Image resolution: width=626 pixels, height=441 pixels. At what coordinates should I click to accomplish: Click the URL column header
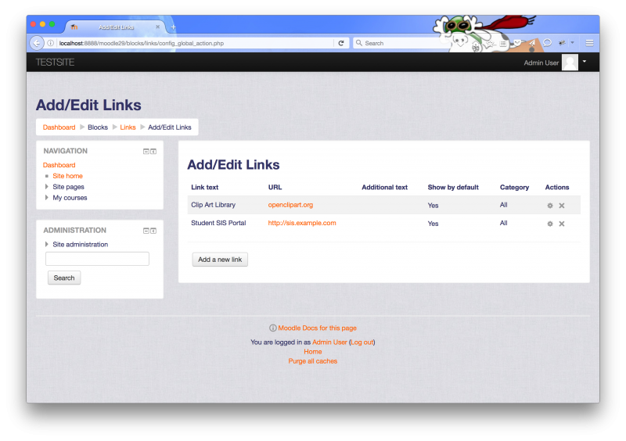coord(275,187)
